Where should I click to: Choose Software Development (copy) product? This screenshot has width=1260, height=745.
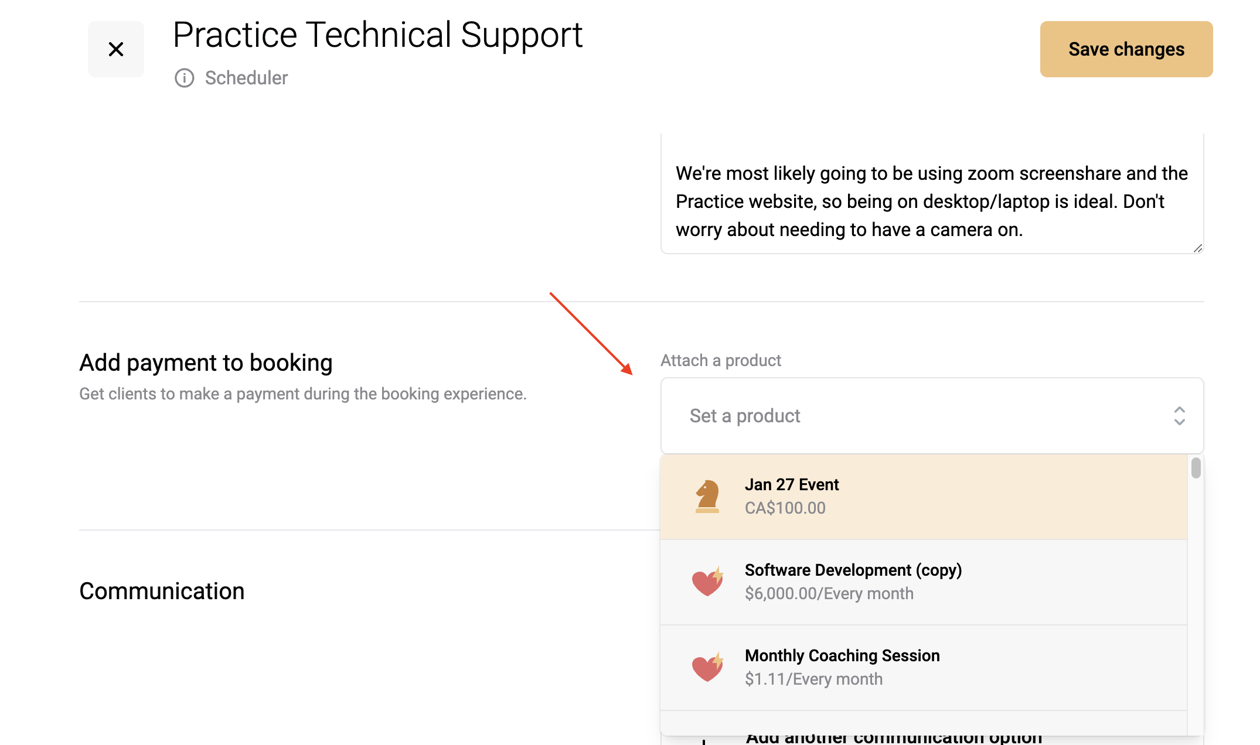coord(924,582)
